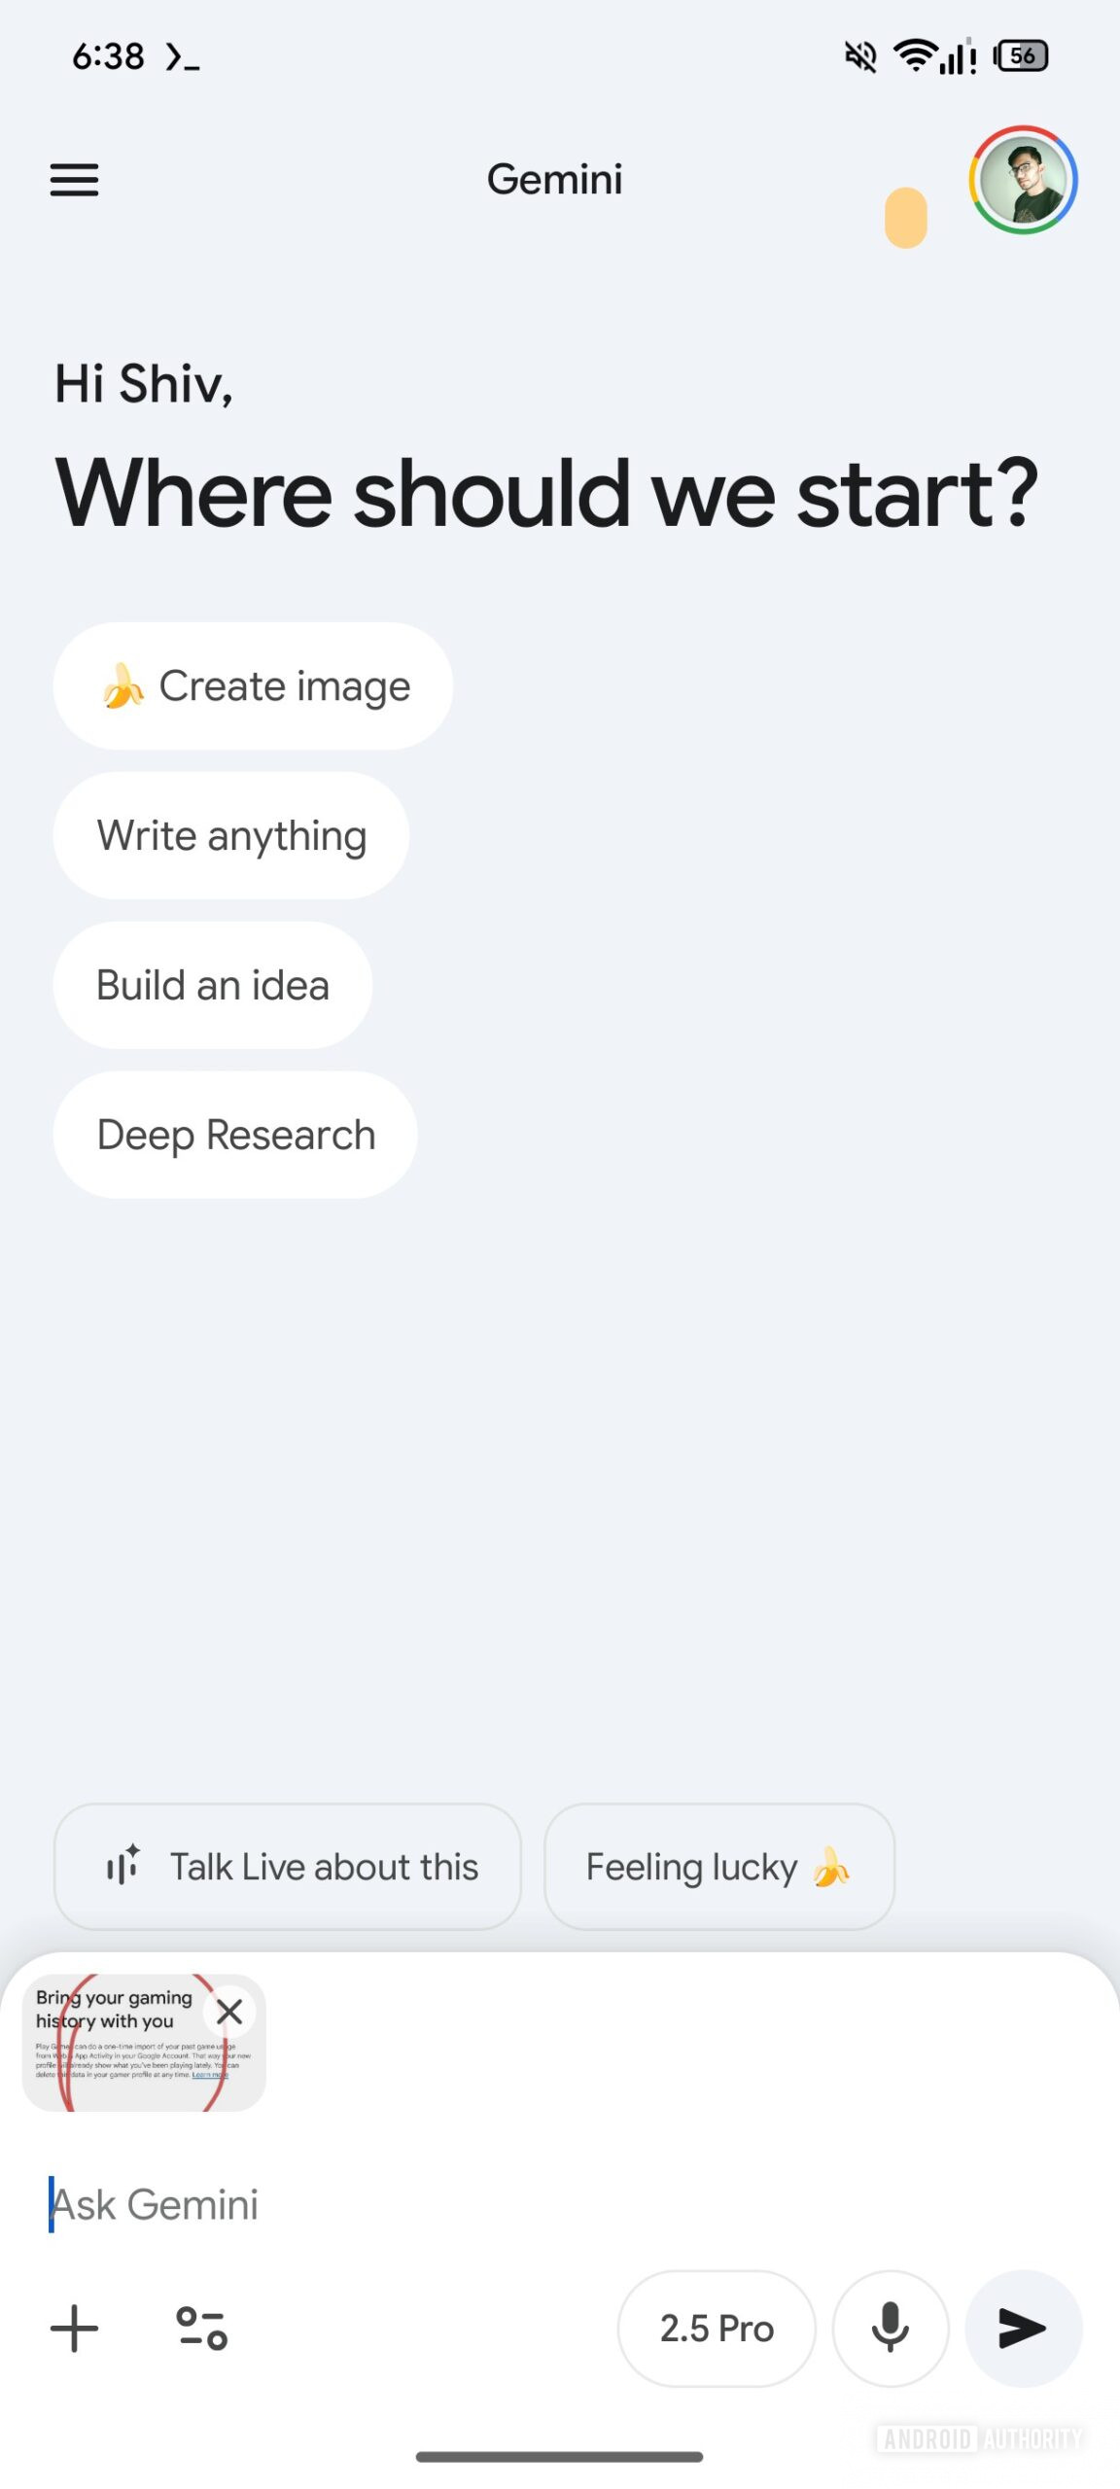
Task: Select the Create image suggestion
Action: point(253,685)
